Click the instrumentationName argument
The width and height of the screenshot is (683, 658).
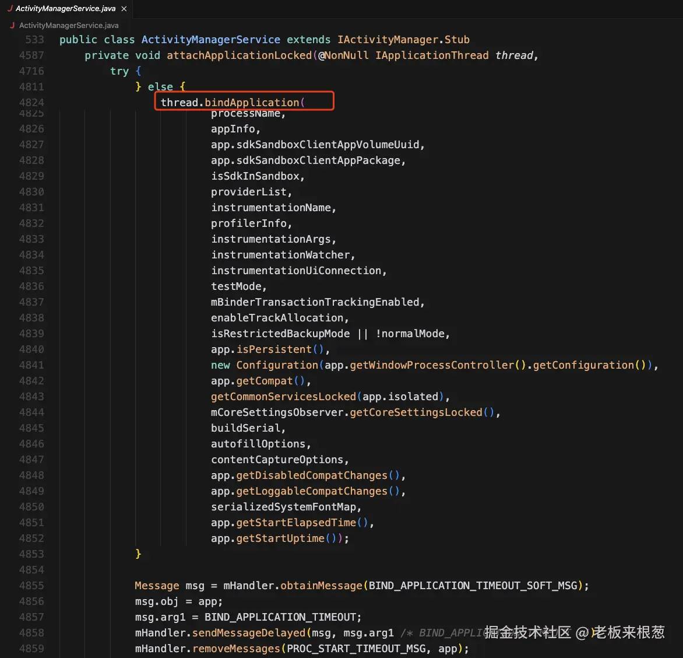tap(271, 208)
